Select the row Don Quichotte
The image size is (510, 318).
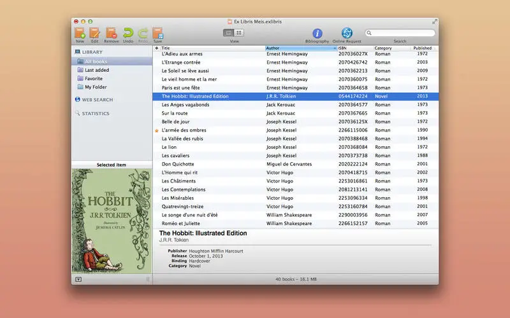pos(295,164)
